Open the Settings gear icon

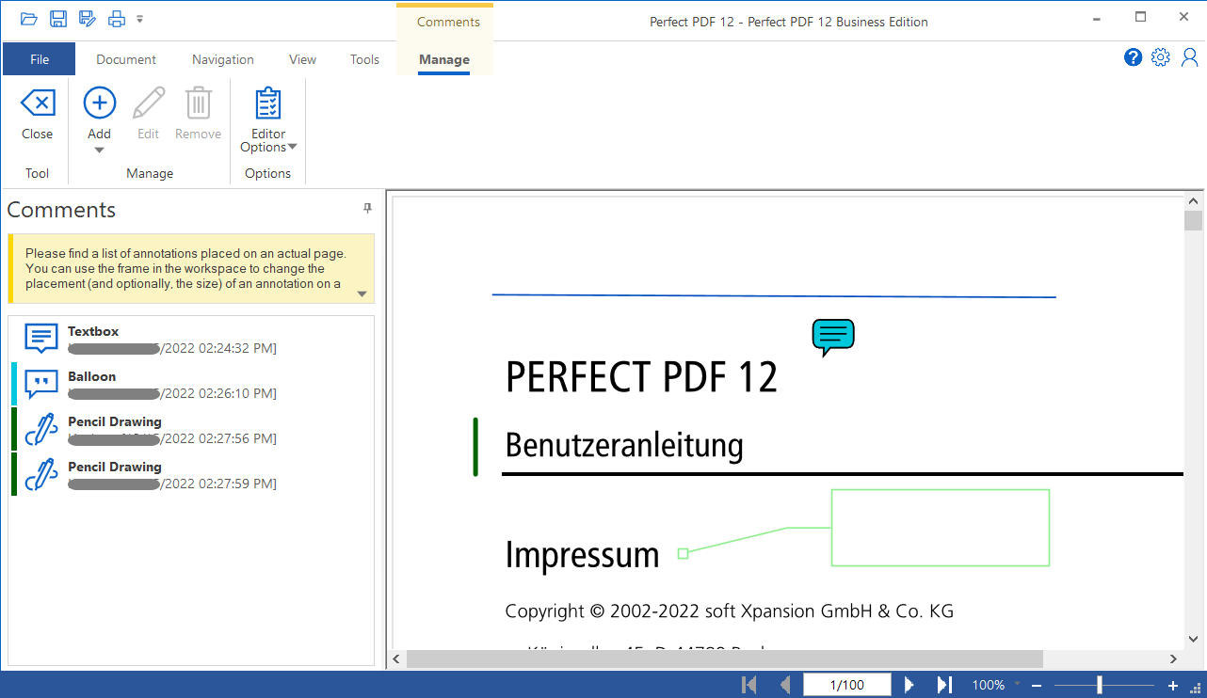[1160, 56]
